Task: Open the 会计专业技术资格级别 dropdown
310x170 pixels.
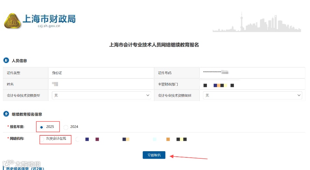Action: coord(253,96)
